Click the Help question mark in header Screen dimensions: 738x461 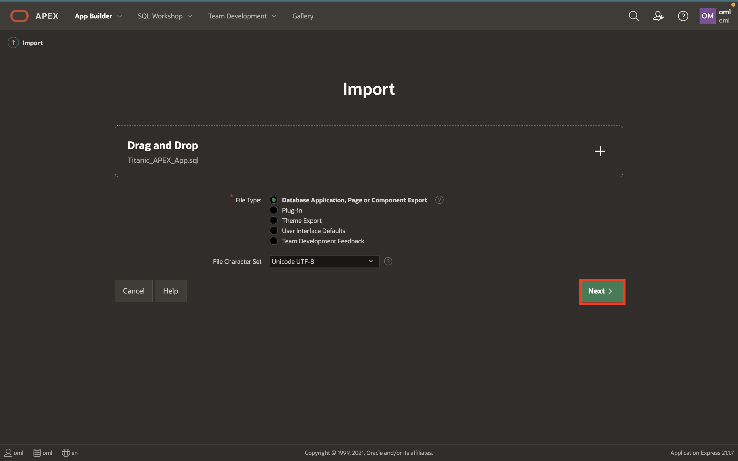(683, 16)
